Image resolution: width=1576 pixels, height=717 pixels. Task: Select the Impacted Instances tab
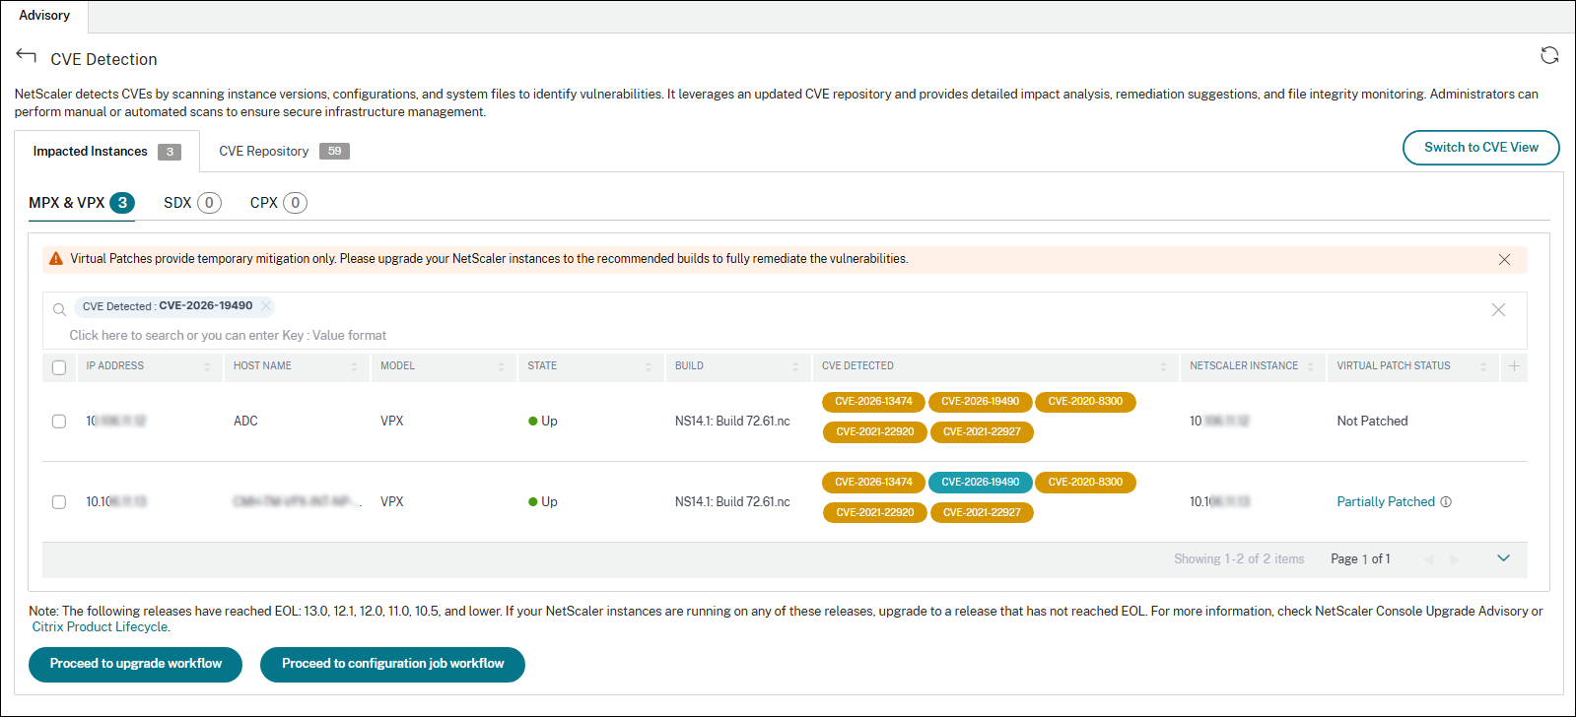click(x=106, y=151)
